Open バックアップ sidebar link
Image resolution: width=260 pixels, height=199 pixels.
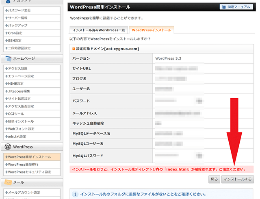[x=32, y=25]
